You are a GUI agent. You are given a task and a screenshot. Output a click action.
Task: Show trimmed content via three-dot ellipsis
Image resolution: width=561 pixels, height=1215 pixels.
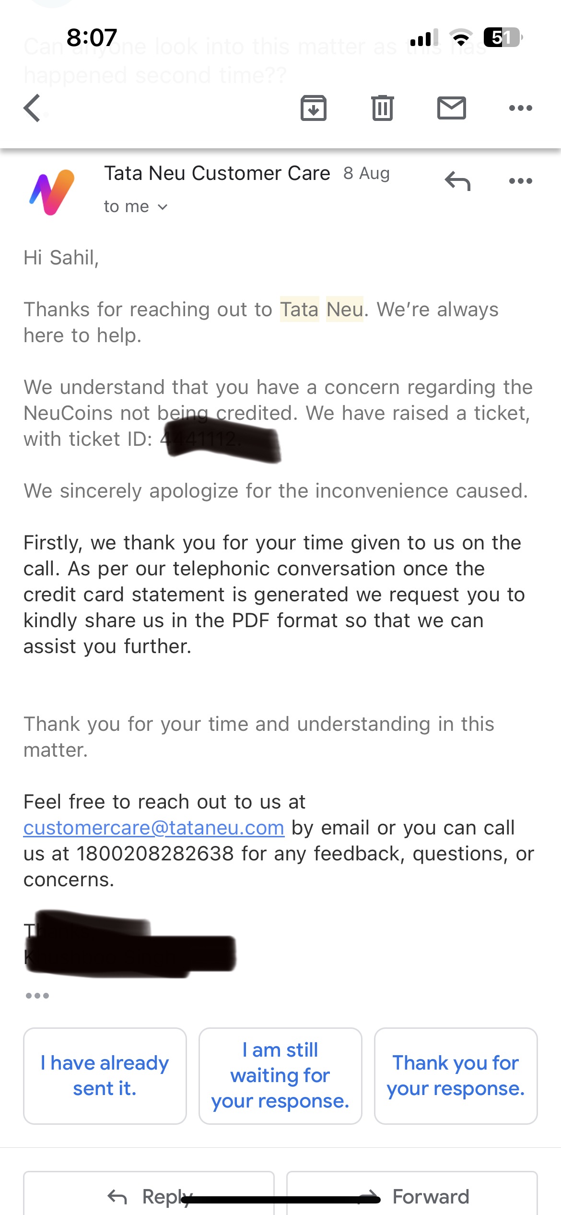click(x=37, y=996)
